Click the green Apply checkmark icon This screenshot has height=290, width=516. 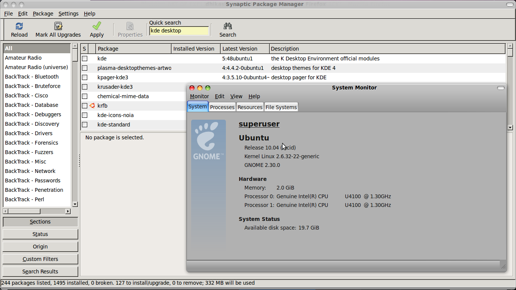[97, 26]
